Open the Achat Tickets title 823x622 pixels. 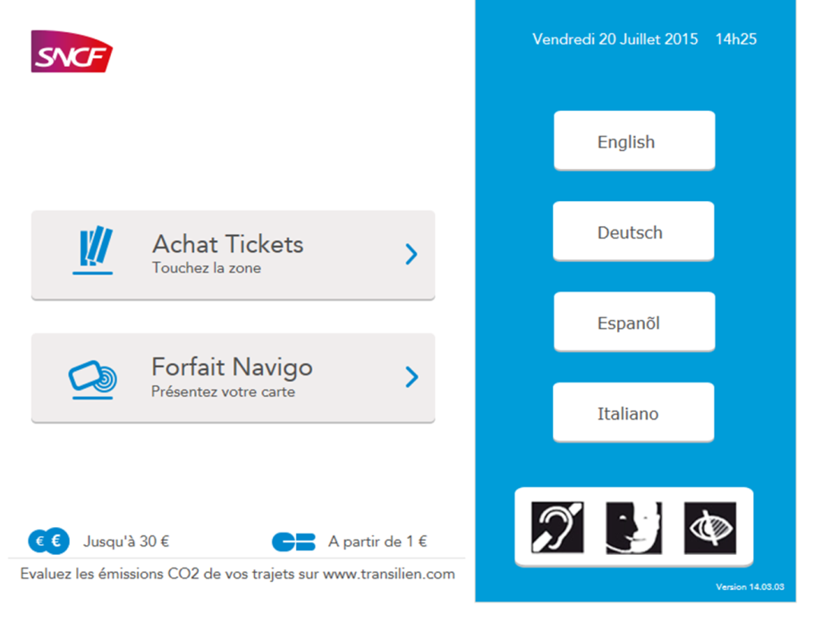pyautogui.click(x=227, y=244)
